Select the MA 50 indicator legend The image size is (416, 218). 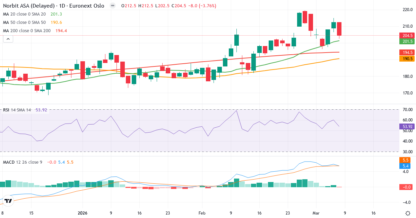[24, 22]
